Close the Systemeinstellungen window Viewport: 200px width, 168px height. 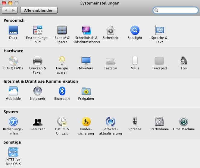coord(4,3)
